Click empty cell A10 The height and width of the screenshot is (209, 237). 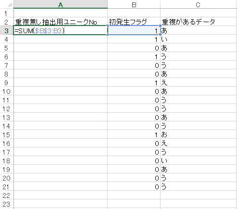pos(61,91)
